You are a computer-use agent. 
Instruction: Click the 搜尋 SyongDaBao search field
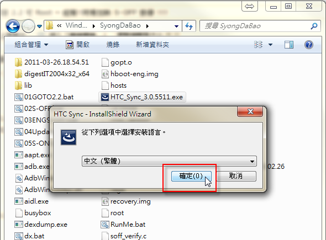(256, 26)
